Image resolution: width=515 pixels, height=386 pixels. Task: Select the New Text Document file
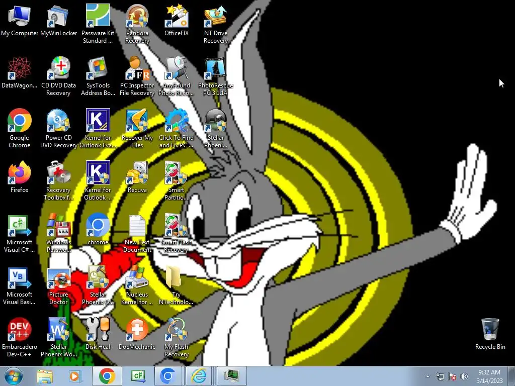(137, 233)
